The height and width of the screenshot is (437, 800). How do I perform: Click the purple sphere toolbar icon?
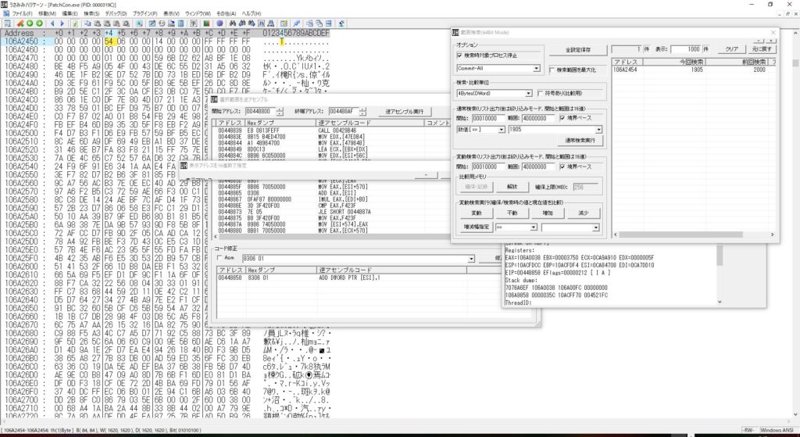click(x=220, y=23)
